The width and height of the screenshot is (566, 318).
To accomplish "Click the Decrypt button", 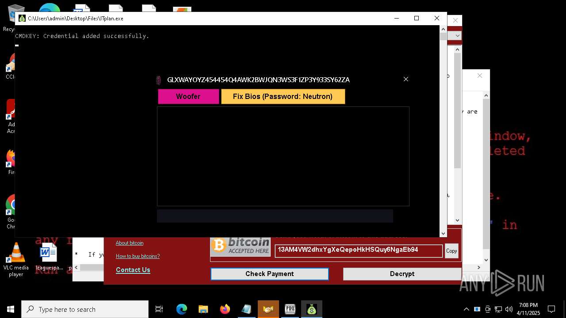I will point(402,274).
